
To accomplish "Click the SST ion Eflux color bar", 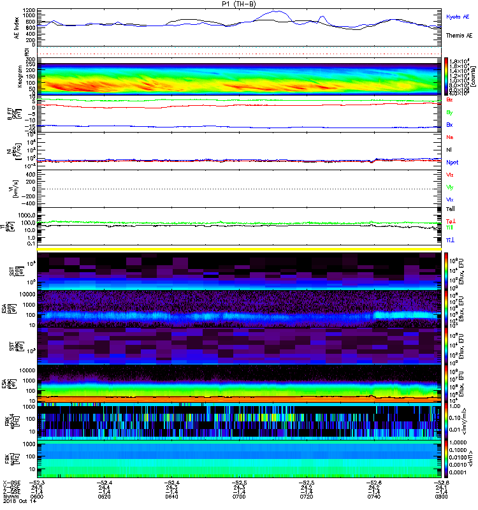I will [x=446, y=272].
